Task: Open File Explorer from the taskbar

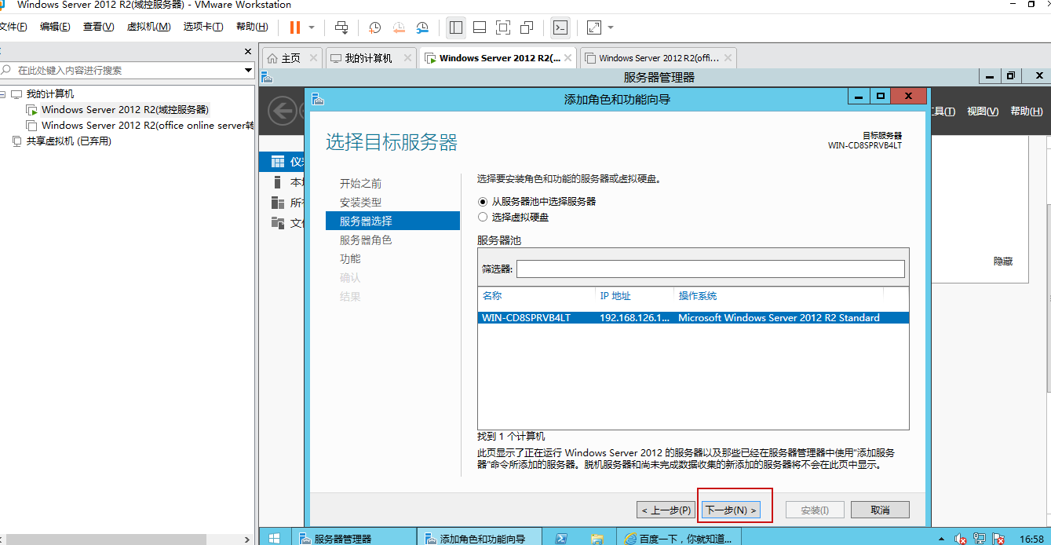Action: click(x=597, y=538)
